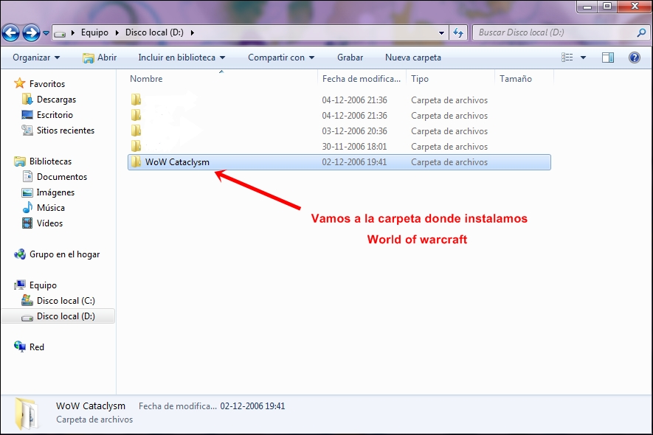Click the Escritorio desktop icon
Screen dimensions: 653x435
pos(27,115)
